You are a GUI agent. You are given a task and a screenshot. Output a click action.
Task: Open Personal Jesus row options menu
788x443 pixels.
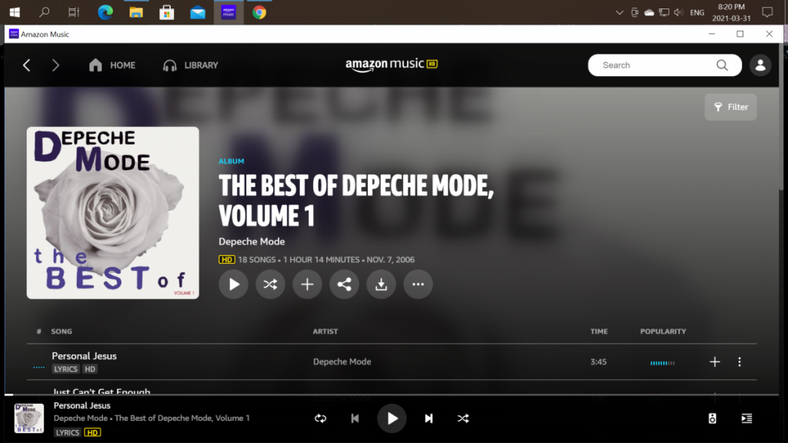[x=740, y=361]
